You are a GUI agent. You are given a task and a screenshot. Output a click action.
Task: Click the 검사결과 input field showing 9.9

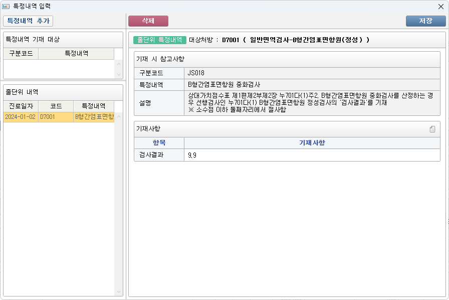pos(311,156)
